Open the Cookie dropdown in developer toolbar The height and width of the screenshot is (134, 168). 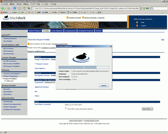pos(13,13)
